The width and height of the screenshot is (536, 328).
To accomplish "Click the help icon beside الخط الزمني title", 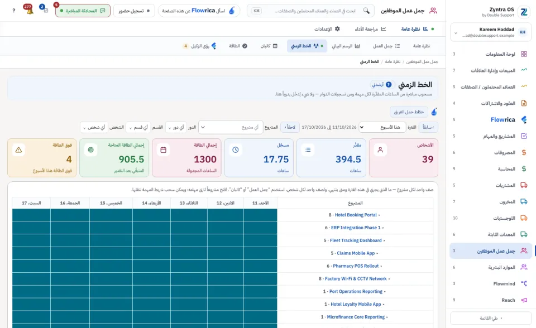I will click(x=389, y=84).
